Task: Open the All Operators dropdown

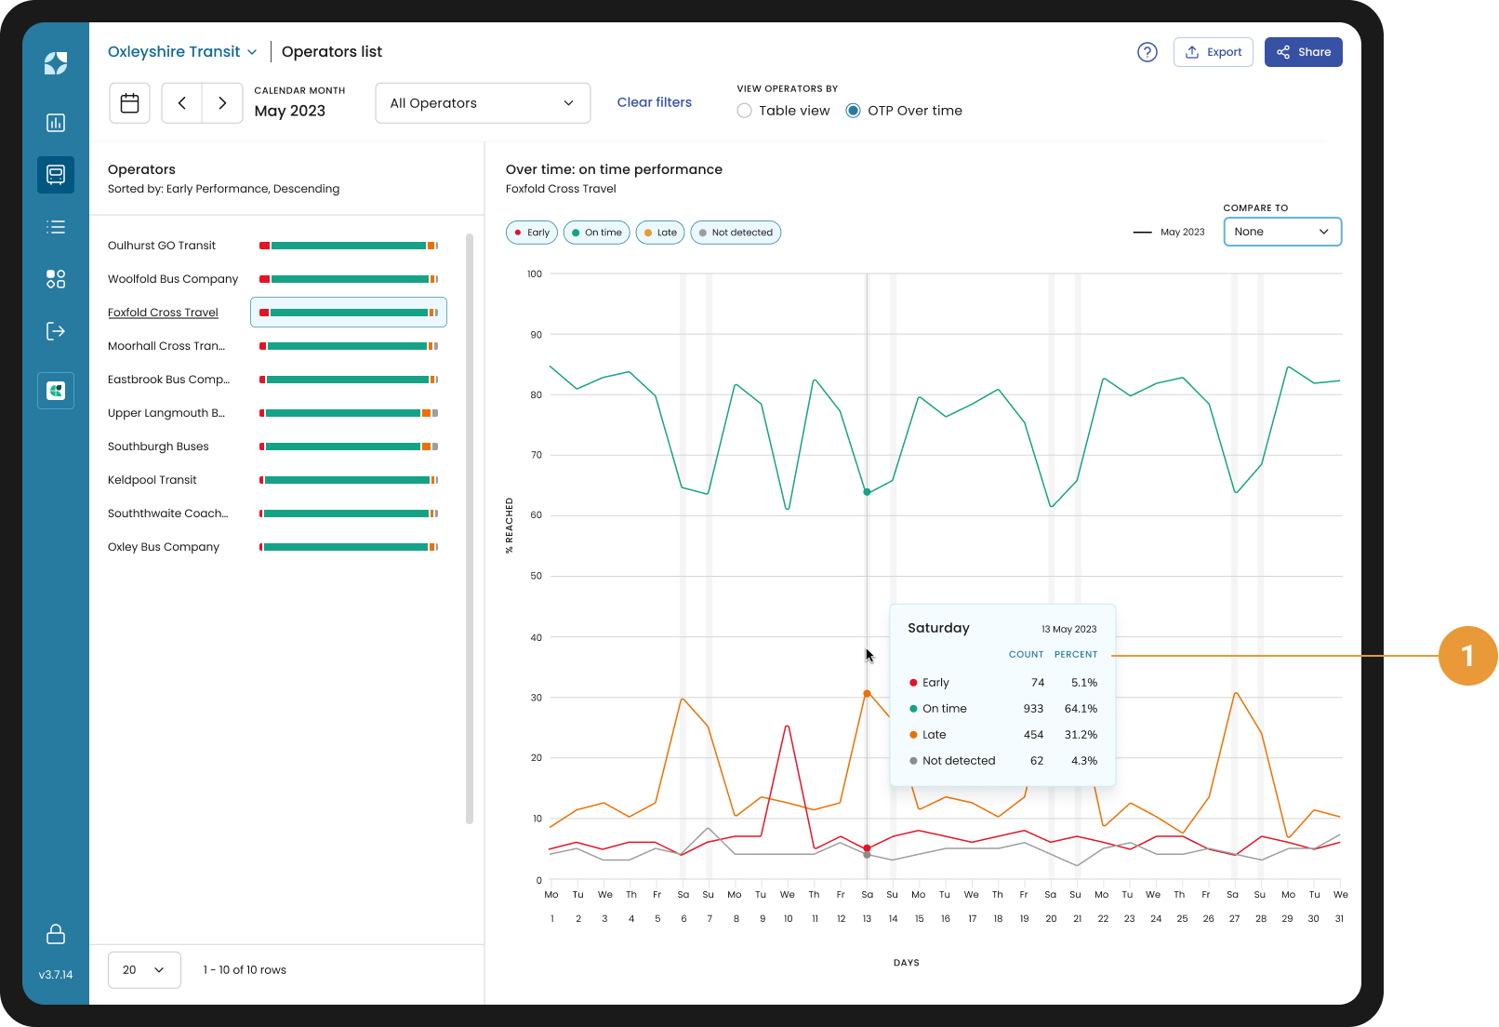Action: (x=483, y=103)
